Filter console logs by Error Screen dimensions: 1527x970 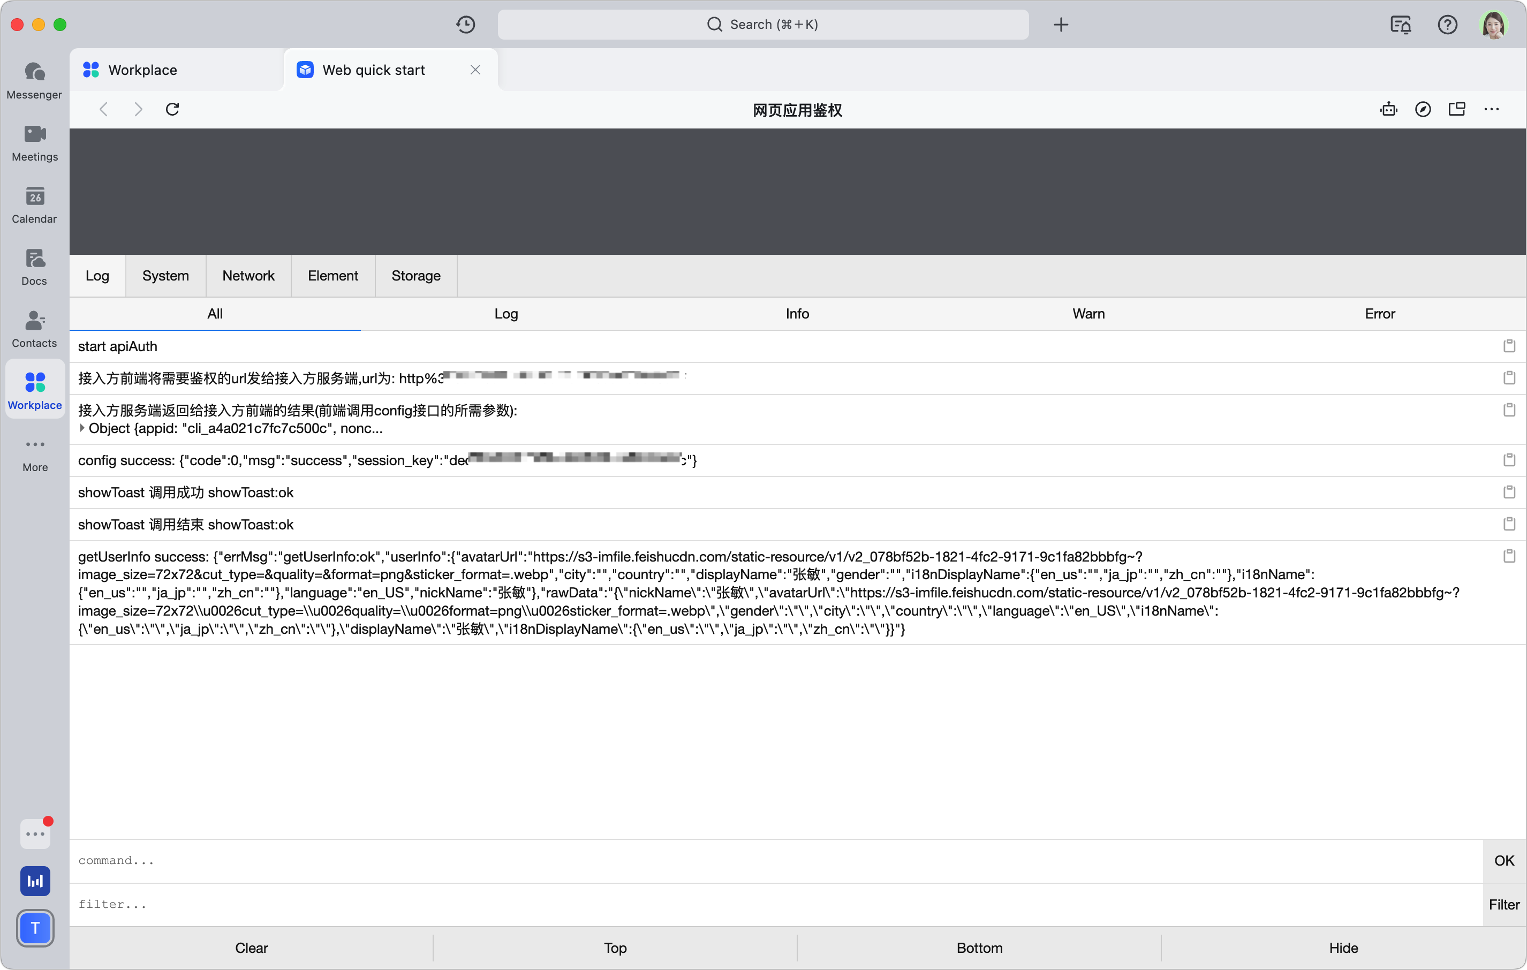tap(1380, 313)
